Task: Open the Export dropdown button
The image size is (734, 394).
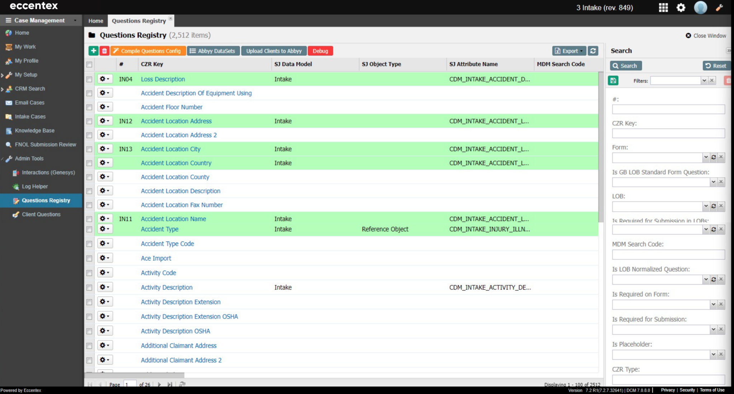Action: pos(569,51)
